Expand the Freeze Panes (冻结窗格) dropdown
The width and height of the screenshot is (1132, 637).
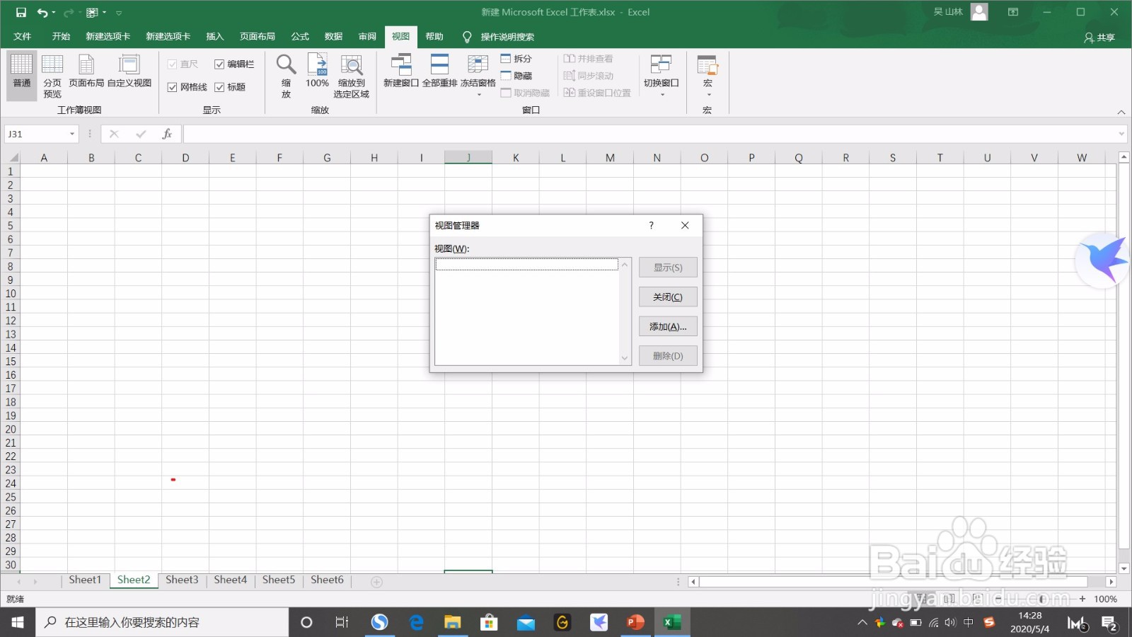[x=478, y=94]
